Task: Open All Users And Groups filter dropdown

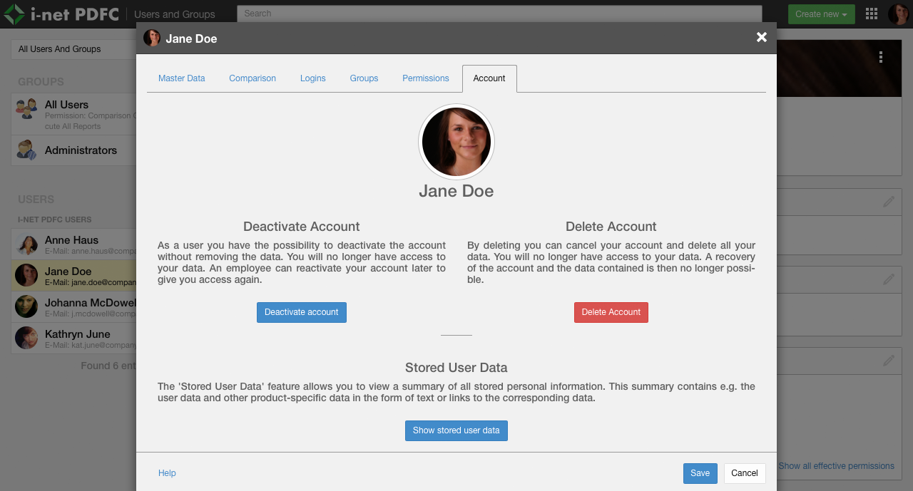Action: 73,49
